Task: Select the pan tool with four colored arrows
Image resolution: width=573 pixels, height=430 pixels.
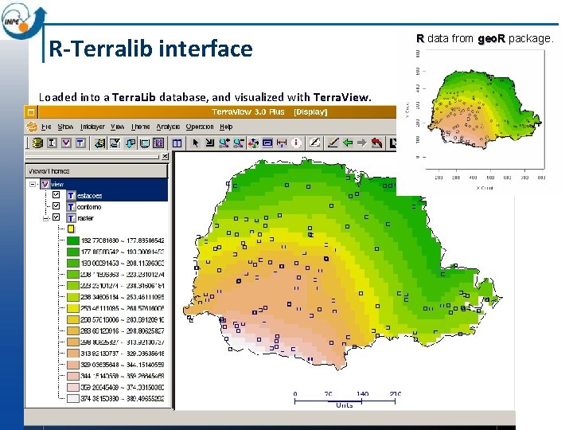Action: pos(253,143)
